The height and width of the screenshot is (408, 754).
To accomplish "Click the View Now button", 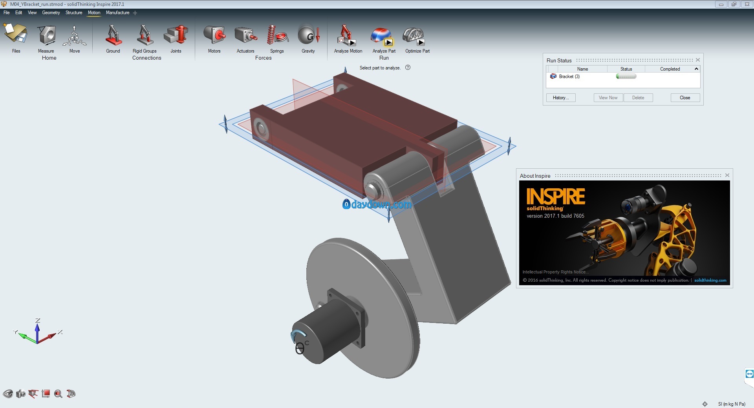I will pos(608,98).
